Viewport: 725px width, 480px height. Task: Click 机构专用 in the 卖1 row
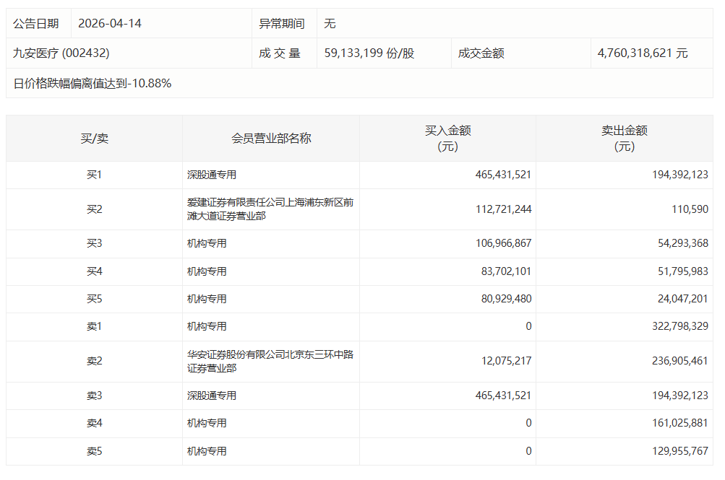click(x=207, y=326)
